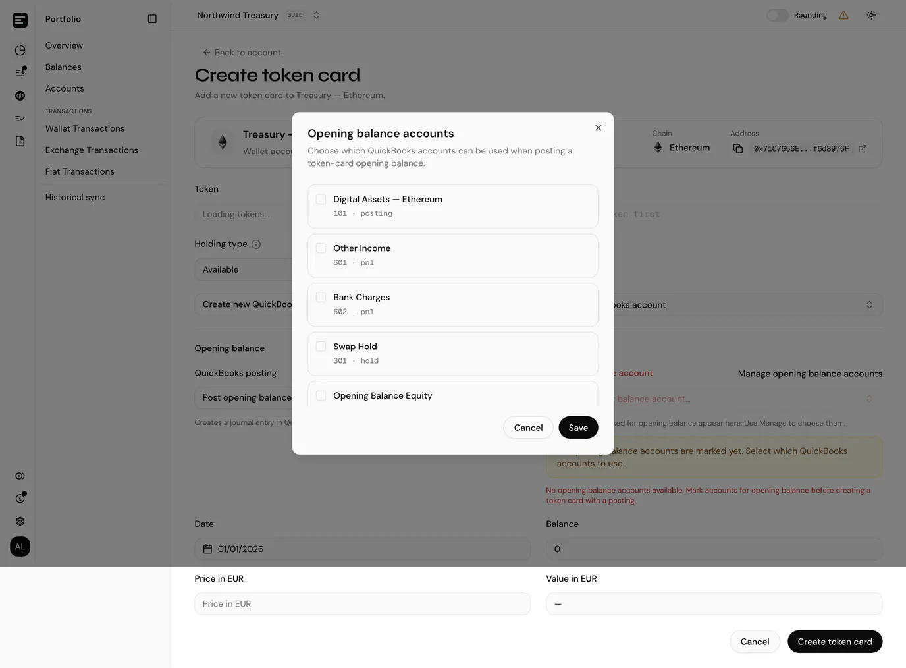Open the list-download icon with notification dot
906x668 pixels.
click(20, 72)
